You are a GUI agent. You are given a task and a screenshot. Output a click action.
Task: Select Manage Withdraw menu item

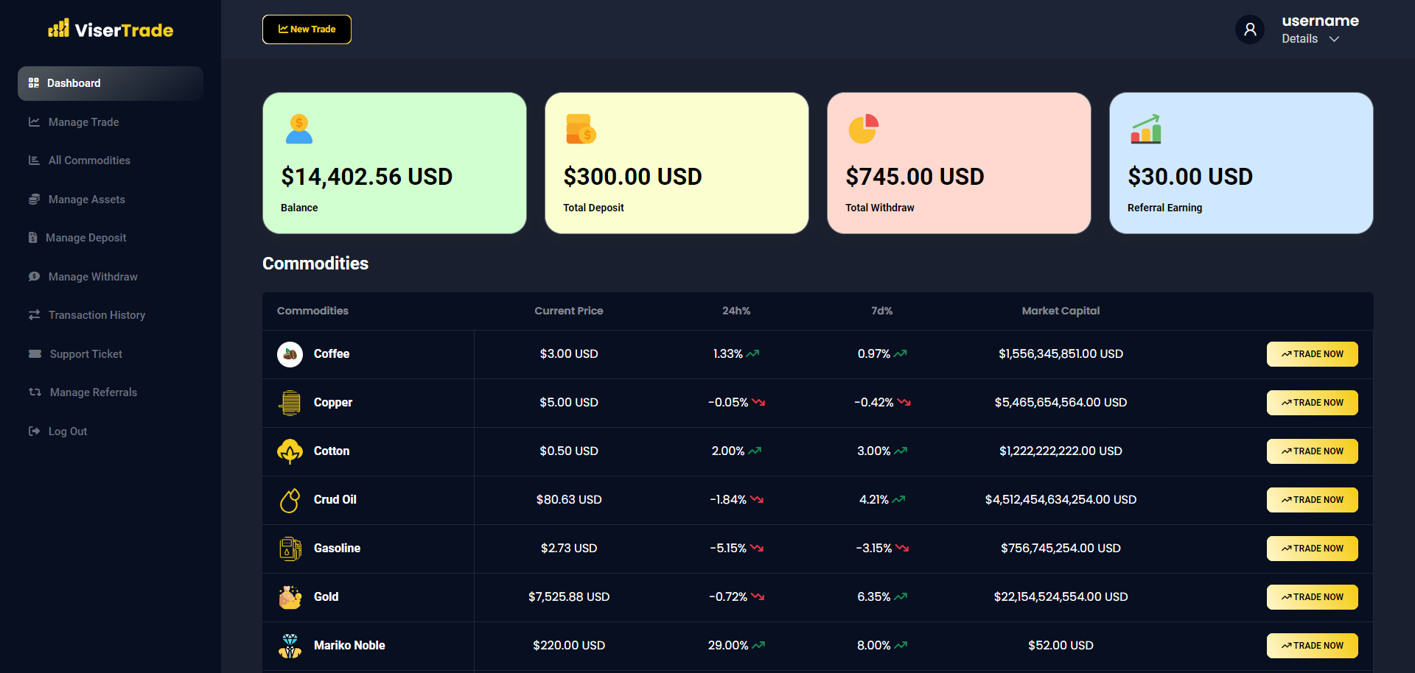pyautogui.click(x=93, y=277)
